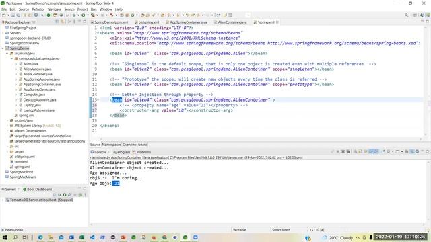Open the Progress view tab

(x=122, y=152)
